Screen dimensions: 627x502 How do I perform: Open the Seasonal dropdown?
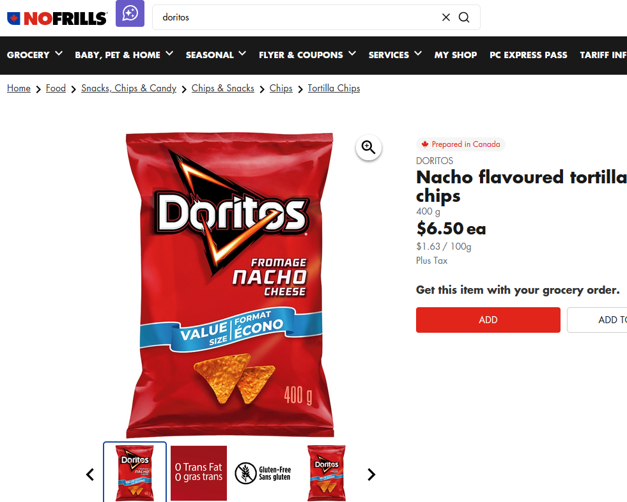point(216,55)
